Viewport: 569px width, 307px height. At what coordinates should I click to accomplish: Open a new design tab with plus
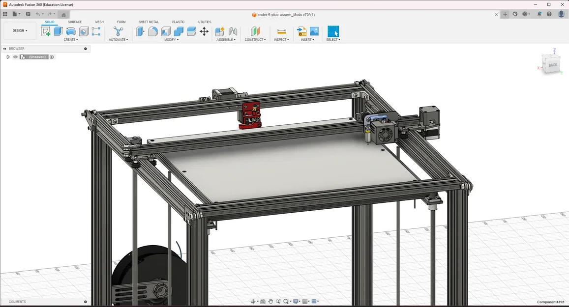(x=505, y=14)
